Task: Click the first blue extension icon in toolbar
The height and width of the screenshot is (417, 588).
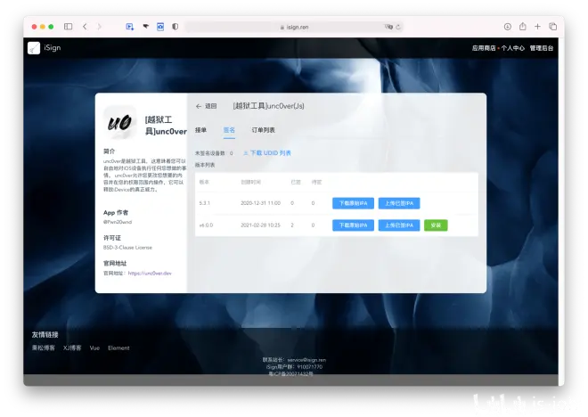Action: [x=130, y=27]
